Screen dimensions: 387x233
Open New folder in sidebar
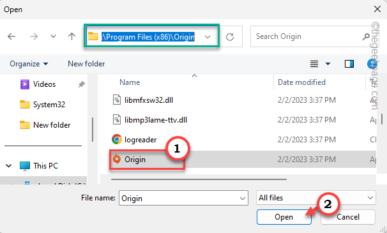click(52, 125)
